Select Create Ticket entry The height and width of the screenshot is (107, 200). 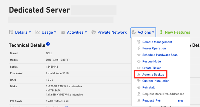pos(151,68)
